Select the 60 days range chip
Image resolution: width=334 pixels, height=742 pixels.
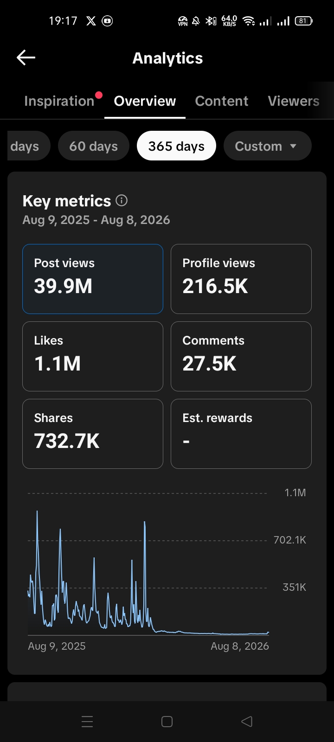click(93, 146)
